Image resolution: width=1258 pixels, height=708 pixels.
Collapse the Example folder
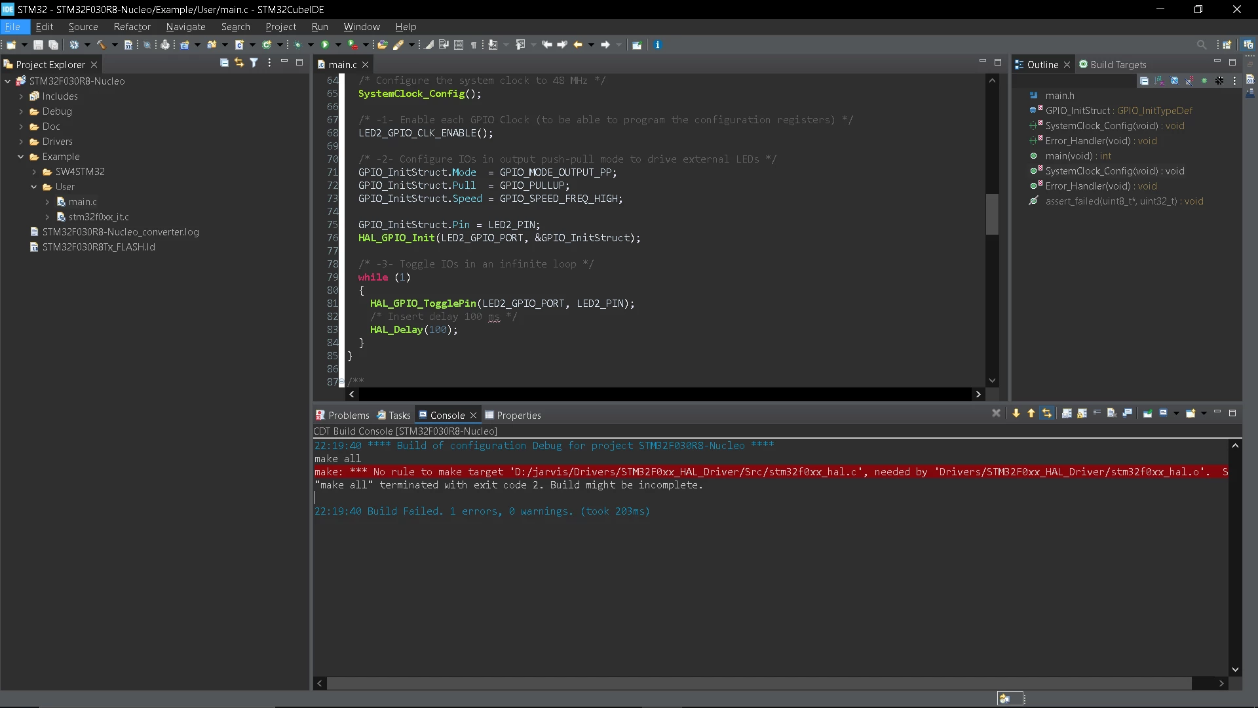tap(21, 157)
